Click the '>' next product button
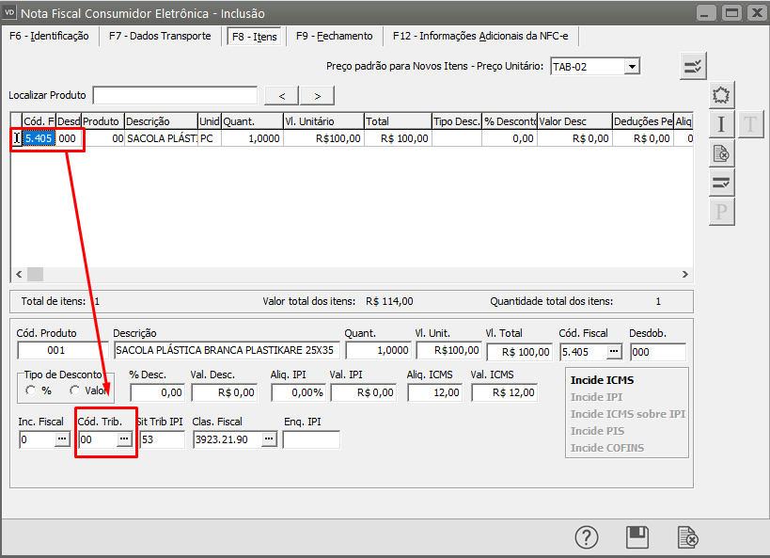 pyautogui.click(x=317, y=96)
